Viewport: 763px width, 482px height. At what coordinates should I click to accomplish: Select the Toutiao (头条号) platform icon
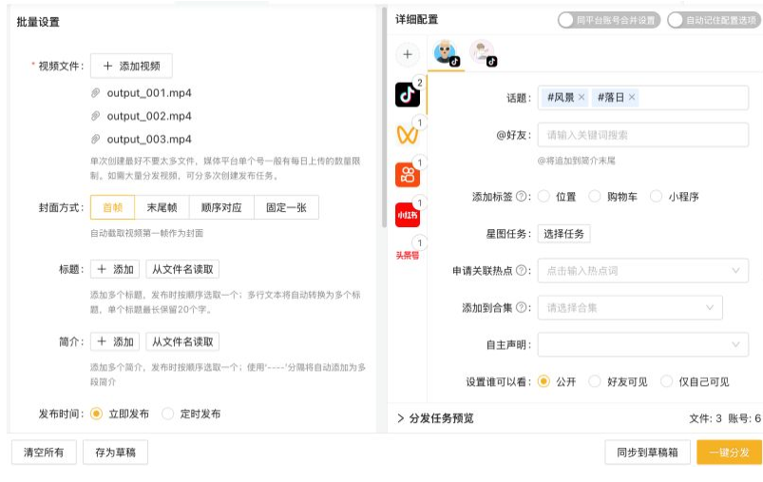click(x=408, y=255)
